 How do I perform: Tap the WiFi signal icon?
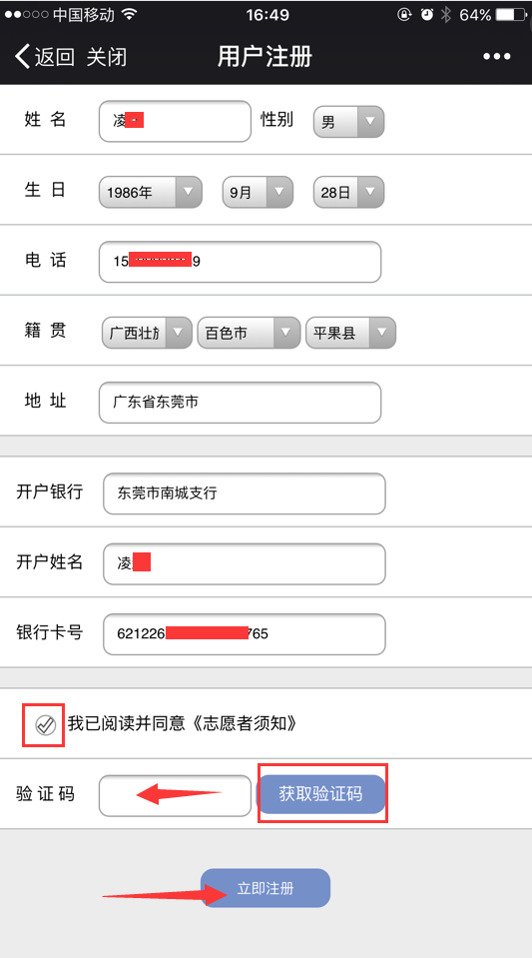[x=129, y=15]
